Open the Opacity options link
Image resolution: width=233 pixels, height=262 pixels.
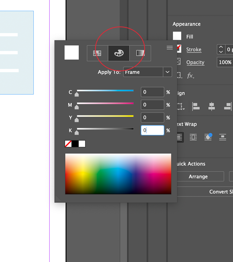195,62
